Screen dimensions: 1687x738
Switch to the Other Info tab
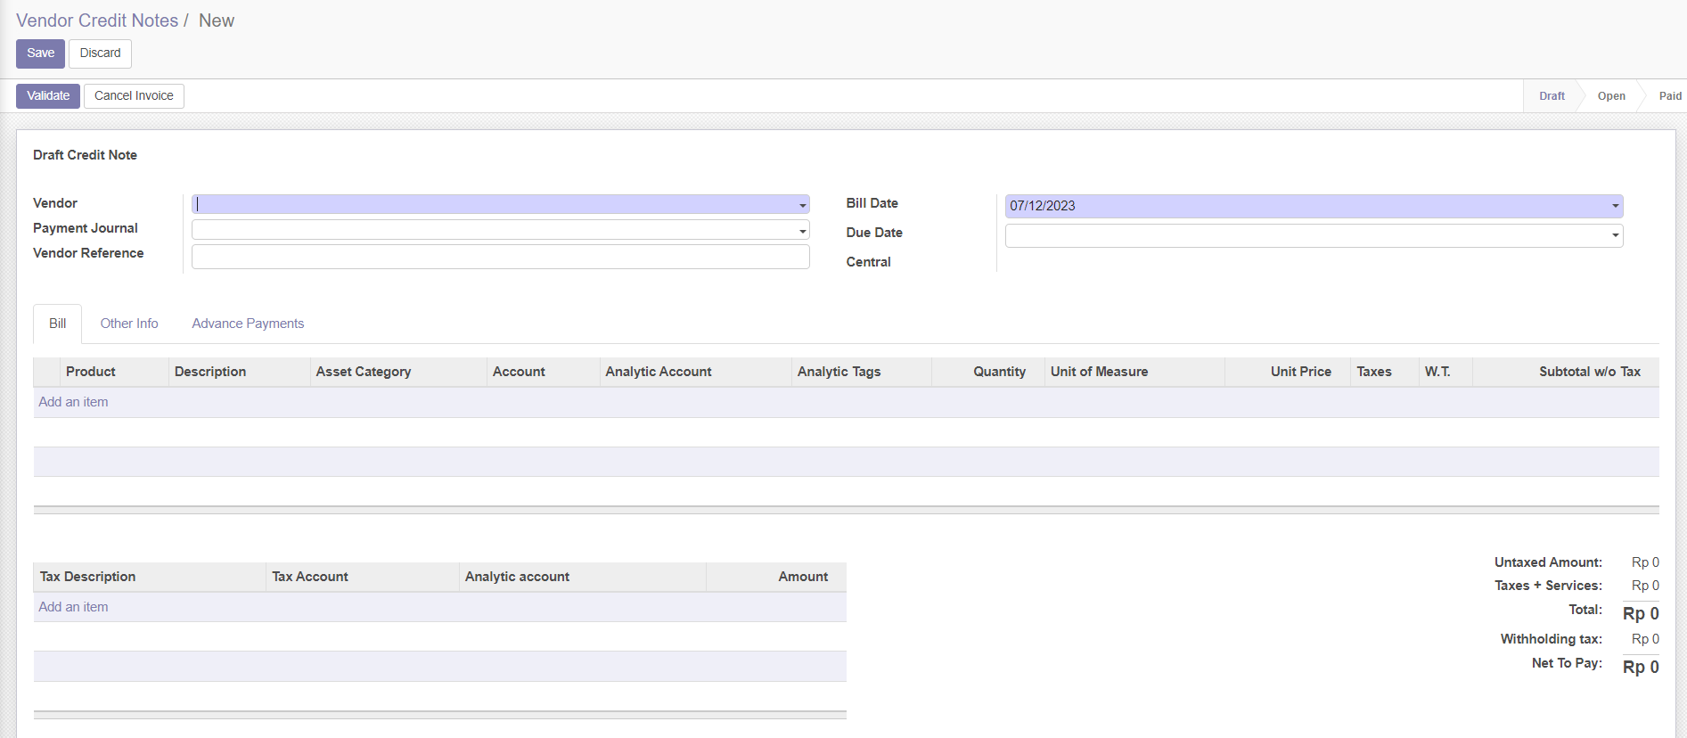(129, 324)
